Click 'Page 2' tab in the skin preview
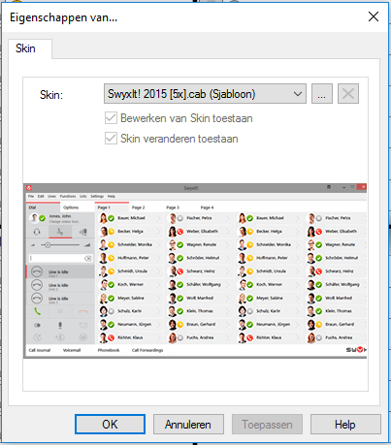The width and height of the screenshot is (391, 445). 139,207
